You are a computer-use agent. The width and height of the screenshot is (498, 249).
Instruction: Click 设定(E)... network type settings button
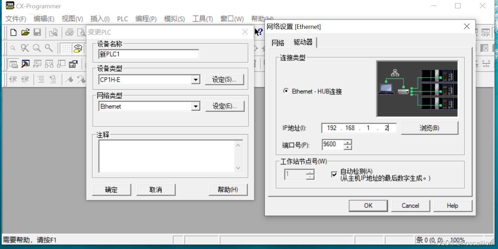click(224, 106)
